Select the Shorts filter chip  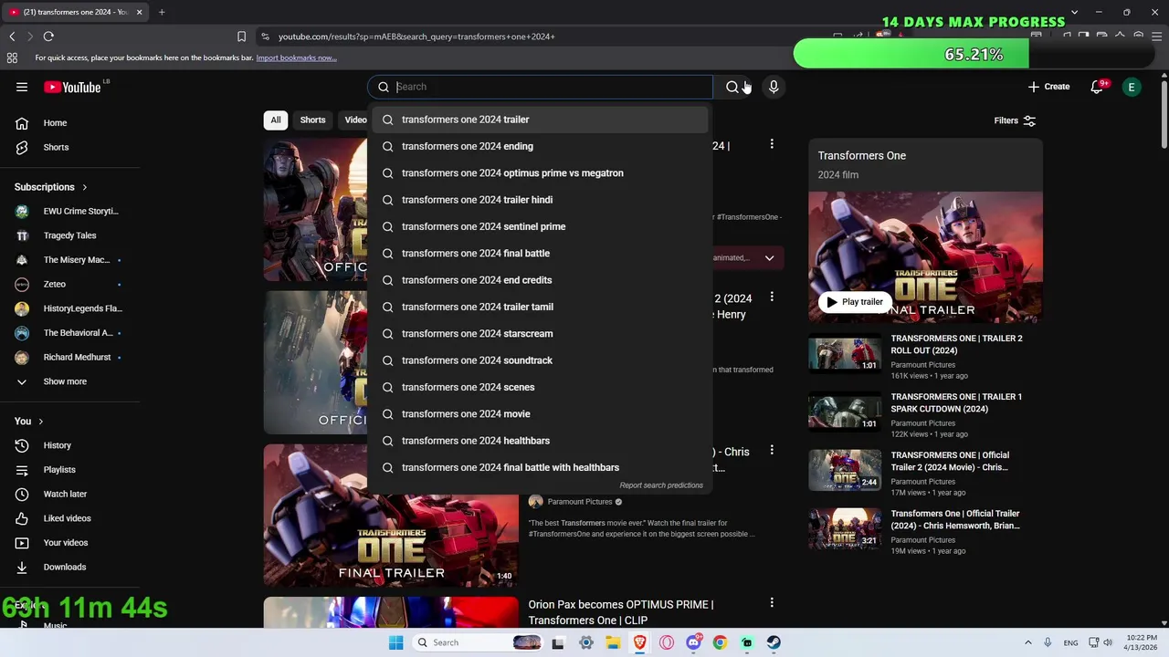click(312, 120)
